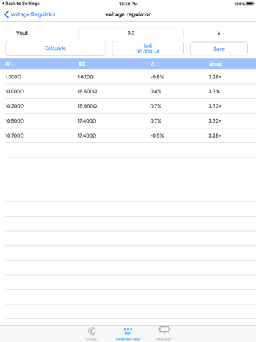Select row with R1 10.200Ω
The height and width of the screenshot is (342, 256).
[128, 106]
